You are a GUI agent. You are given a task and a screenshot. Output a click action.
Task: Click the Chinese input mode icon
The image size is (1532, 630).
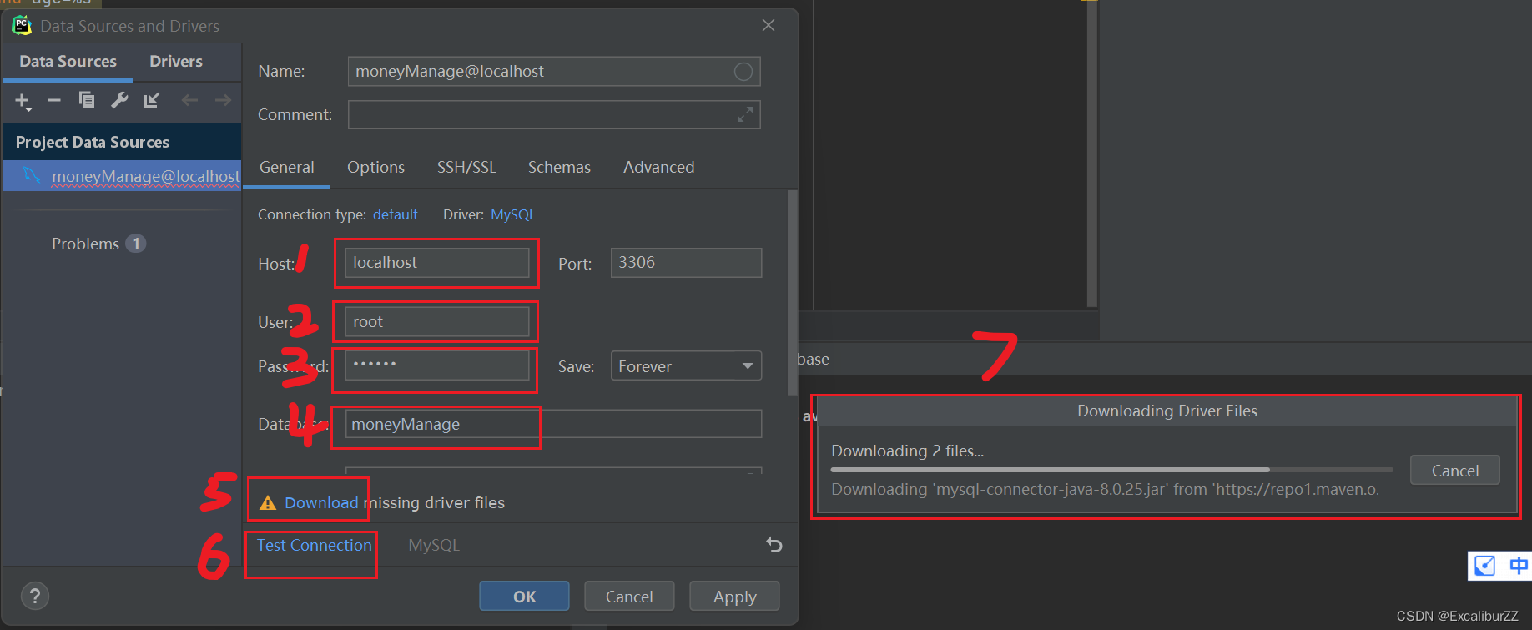click(x=1519, y=566)
